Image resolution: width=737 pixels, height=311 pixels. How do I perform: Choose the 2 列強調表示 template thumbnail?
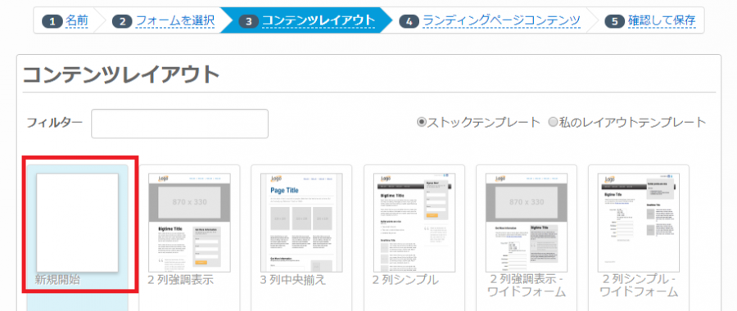(x=189, y=223)
